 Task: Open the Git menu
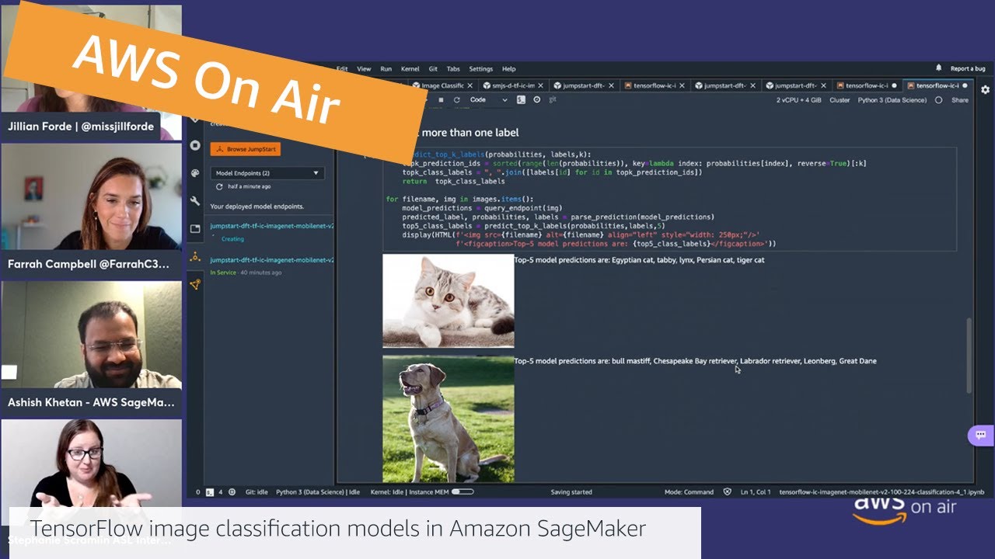coord(433,69)
